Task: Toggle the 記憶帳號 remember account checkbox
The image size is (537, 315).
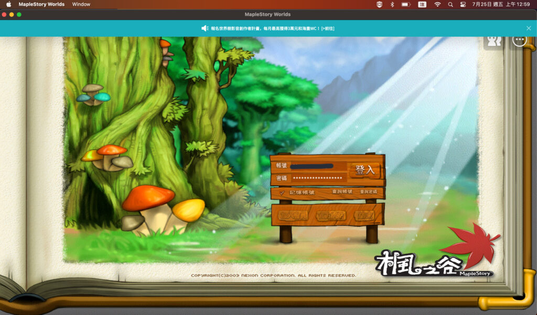Action: [282, 193]
